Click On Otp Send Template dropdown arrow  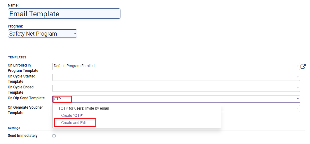point(298,99)
